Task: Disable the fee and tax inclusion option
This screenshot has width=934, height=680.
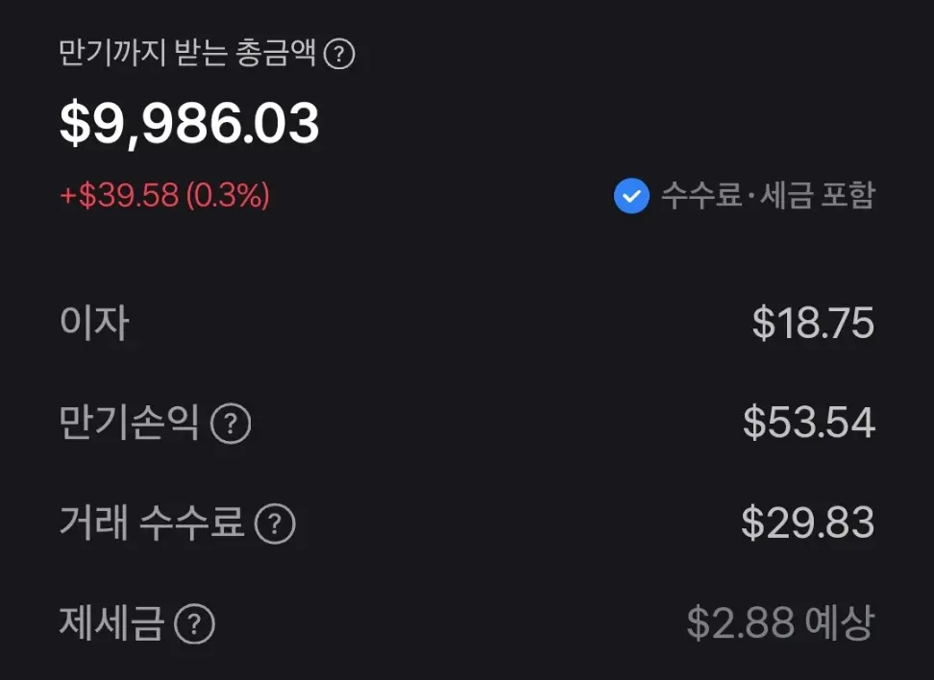Action: pos(630,197)
